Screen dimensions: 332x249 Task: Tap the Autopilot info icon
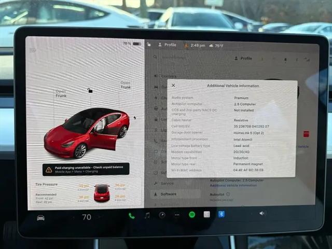228,194
